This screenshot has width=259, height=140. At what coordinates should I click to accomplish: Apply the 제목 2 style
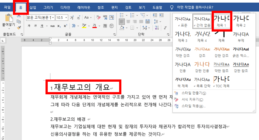(241, 21)
